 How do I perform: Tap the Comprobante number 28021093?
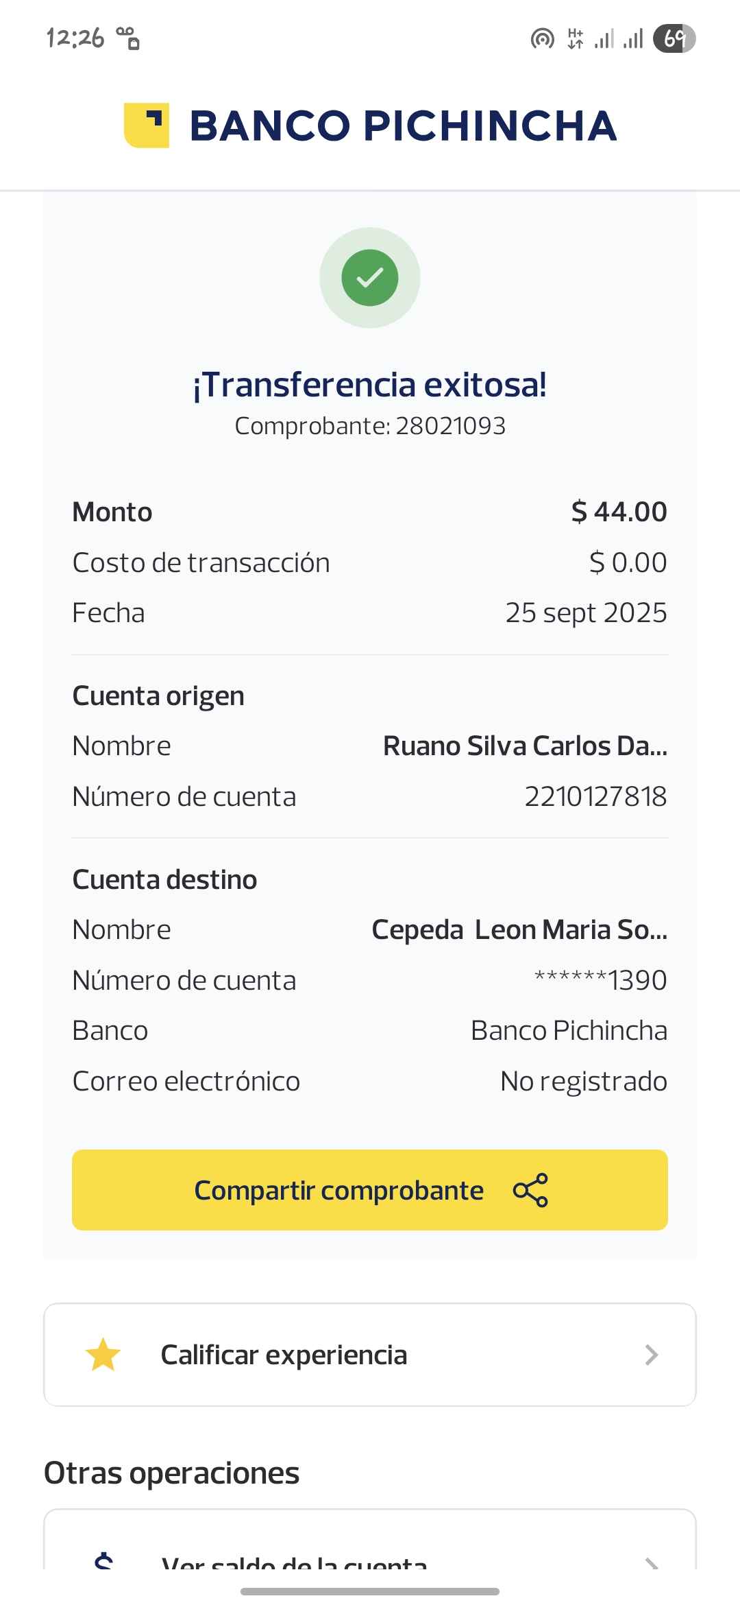tap(450, 426)
